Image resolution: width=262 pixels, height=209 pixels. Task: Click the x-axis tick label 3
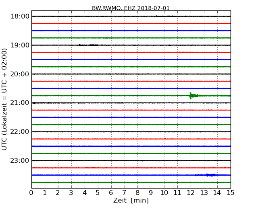pyautogui.click(x=71, y=193)
